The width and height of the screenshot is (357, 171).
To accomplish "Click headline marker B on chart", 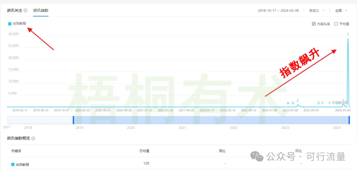I will (x=293, y=103).
